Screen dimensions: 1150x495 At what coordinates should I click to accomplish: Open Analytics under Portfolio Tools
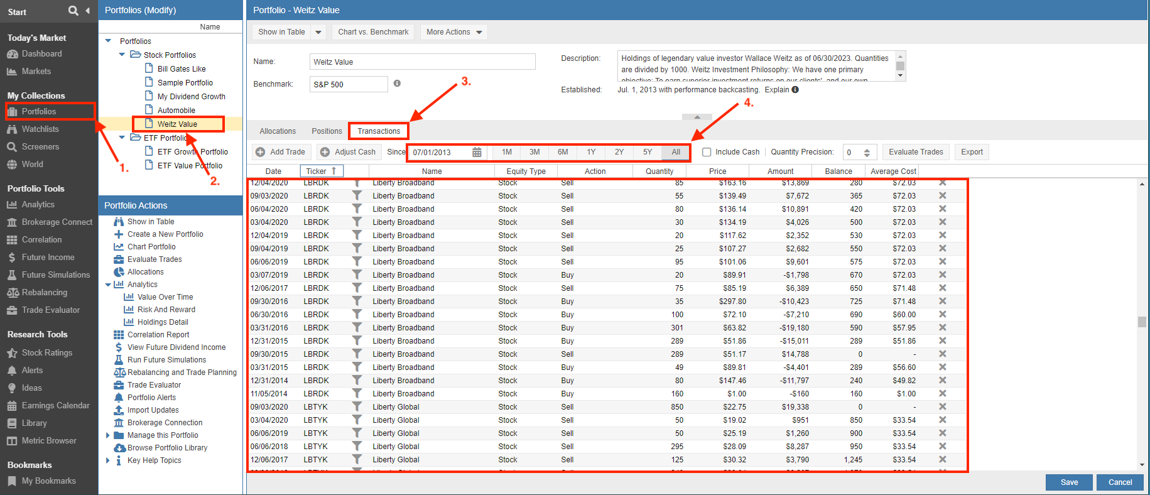pos(38,205)
